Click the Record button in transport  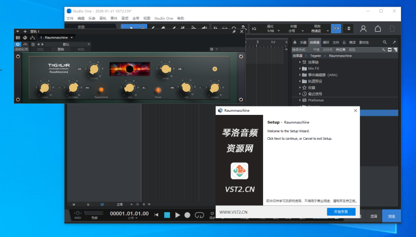coord(187,215)
